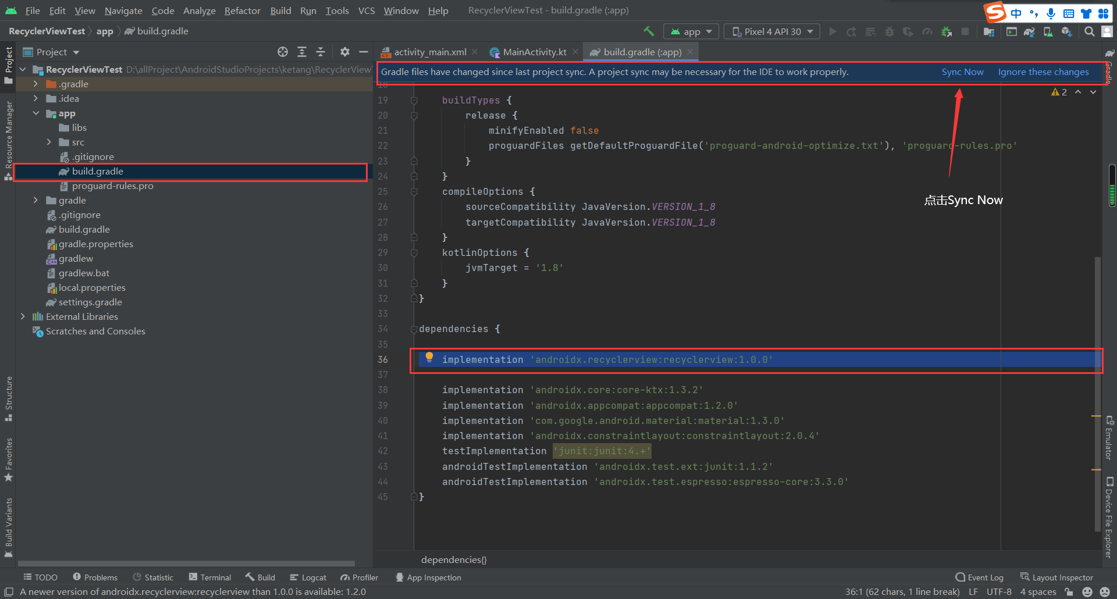1117x599 pixels.
Task: Click the Project panel horizontal scrollbar
Action: (x=186, y=564)
